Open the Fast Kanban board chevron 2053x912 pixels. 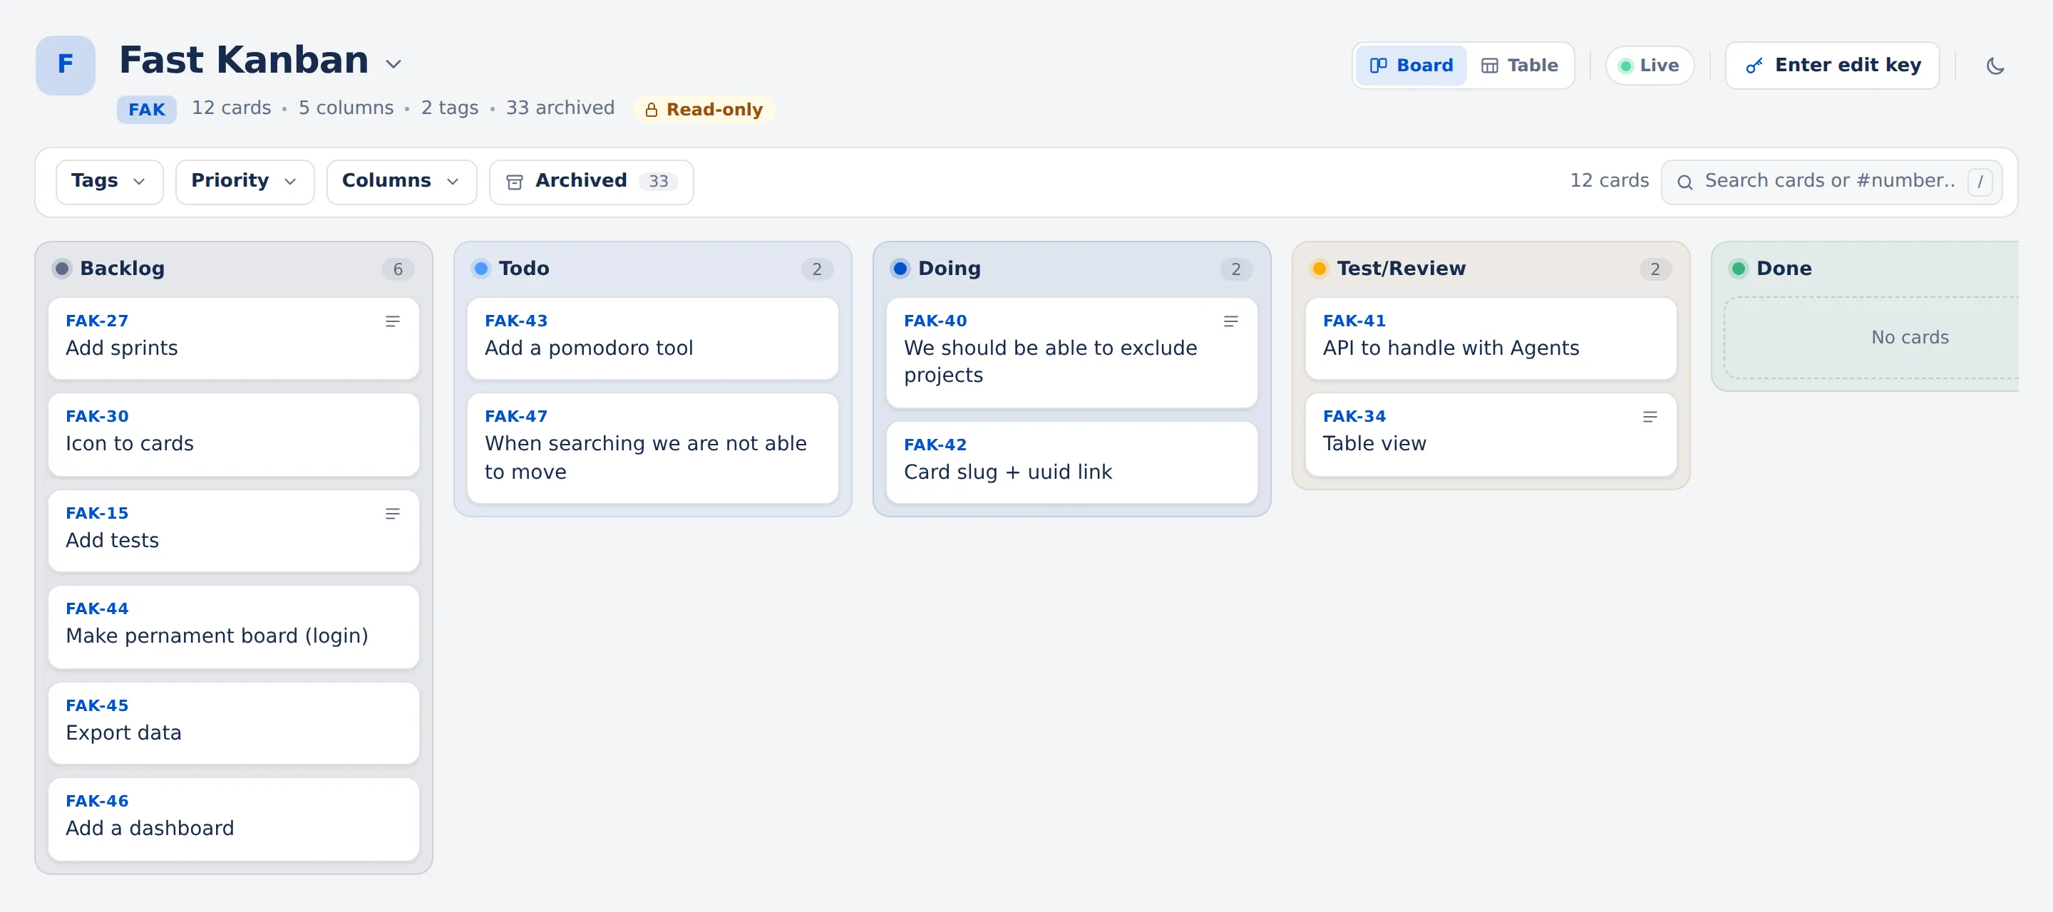pyautogui.click(x=393, y=63)
